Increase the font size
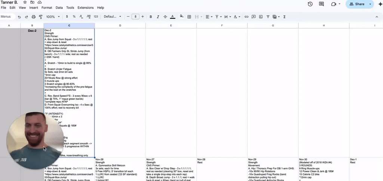This screenshot has width=383, height=181. coord(143,16)
